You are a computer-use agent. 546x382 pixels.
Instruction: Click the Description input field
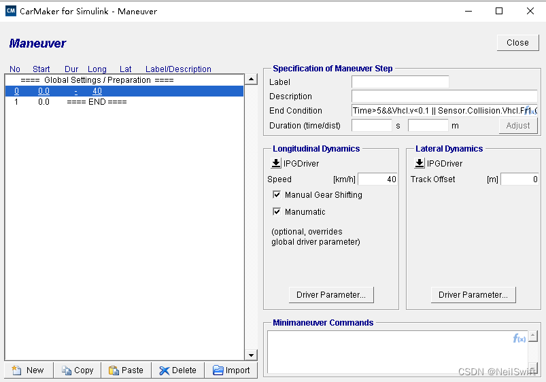[444, 96]
